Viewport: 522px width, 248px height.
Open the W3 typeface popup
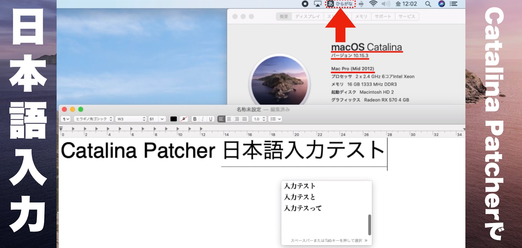tap(131, 119)
